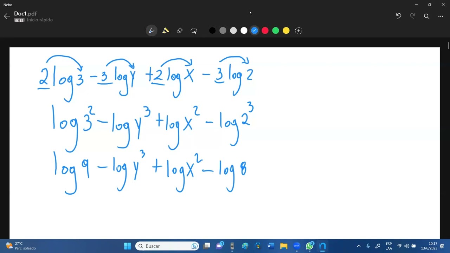The height and width of the screenshot is (253, 450).
Task: Select the eraser tool
Action: pos(180,31)
